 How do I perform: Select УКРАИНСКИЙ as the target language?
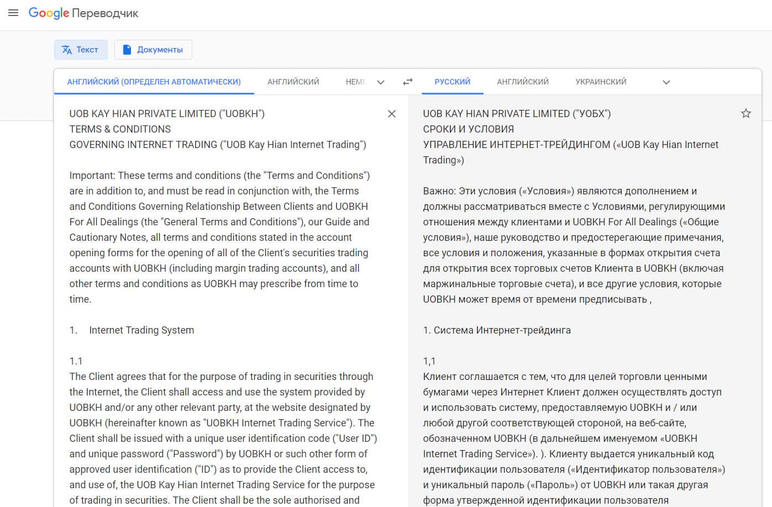pos(601,82)
